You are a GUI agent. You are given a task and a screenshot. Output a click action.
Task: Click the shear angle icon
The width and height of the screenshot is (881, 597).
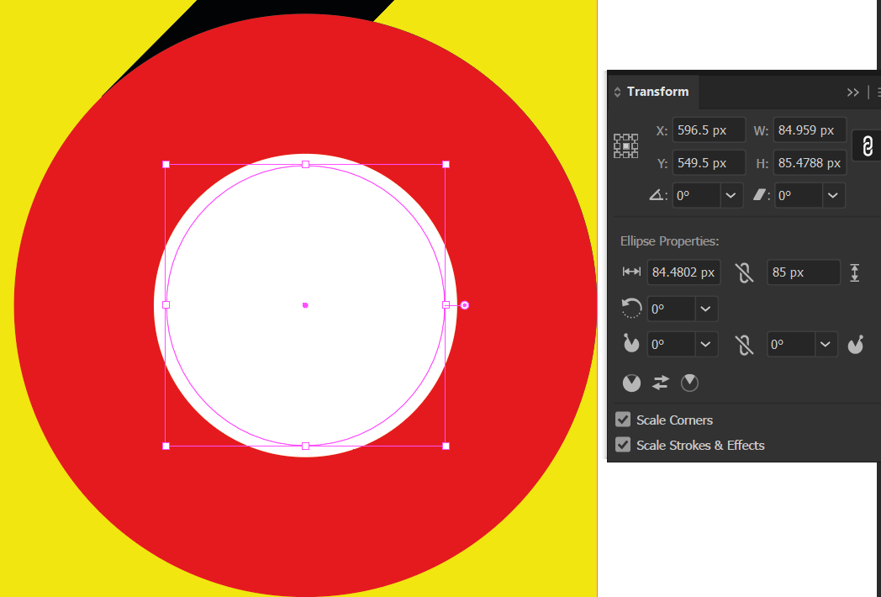tap(762, 195)
